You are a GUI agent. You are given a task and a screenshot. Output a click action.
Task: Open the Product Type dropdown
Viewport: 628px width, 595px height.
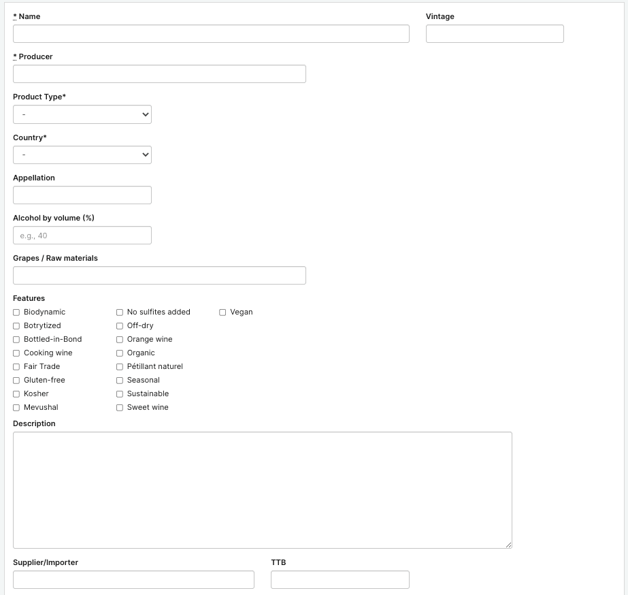coord(82,114)
